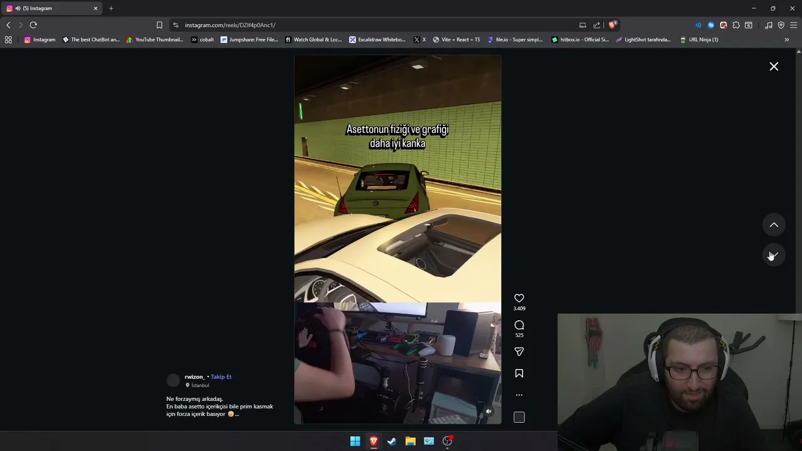Open the YouTube Thumbnail bookmark
Screen dimensions: 802x451
(x=155, y=39)
